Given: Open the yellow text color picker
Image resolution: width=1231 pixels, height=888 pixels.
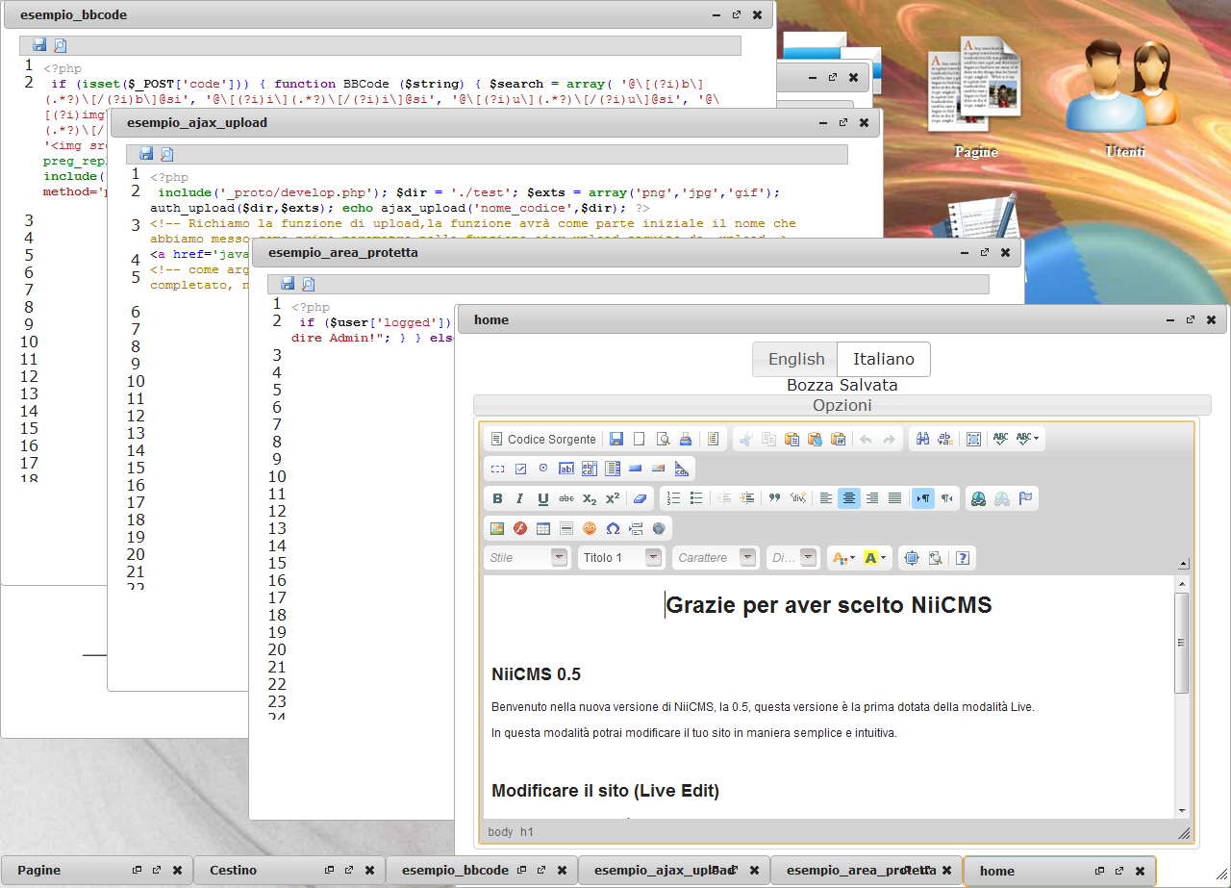Looking at the screenshot, I should click(871, 557).
